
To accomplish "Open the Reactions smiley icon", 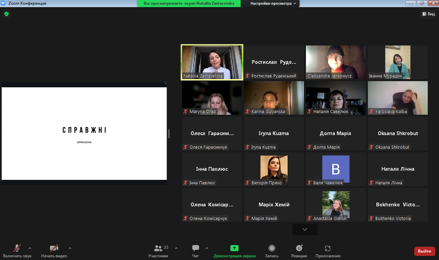I will coord(299,248).
